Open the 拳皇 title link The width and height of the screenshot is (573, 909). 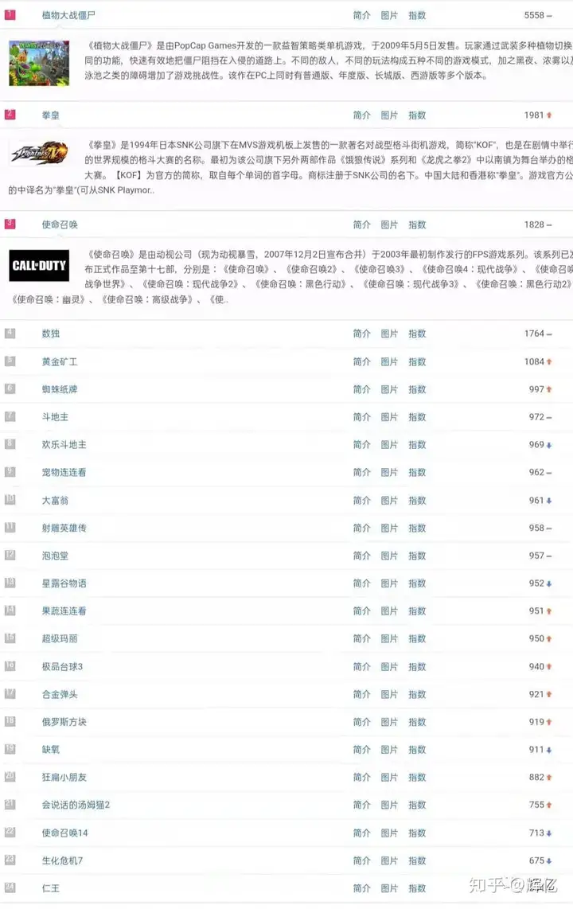tap(50, 115)
